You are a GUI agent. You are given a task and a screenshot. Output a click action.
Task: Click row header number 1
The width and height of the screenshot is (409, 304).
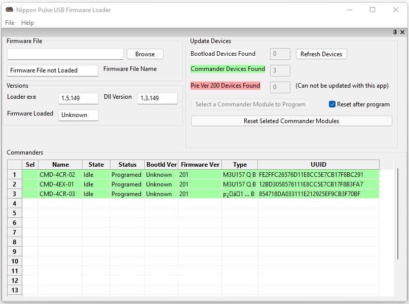tap(15, 174)
